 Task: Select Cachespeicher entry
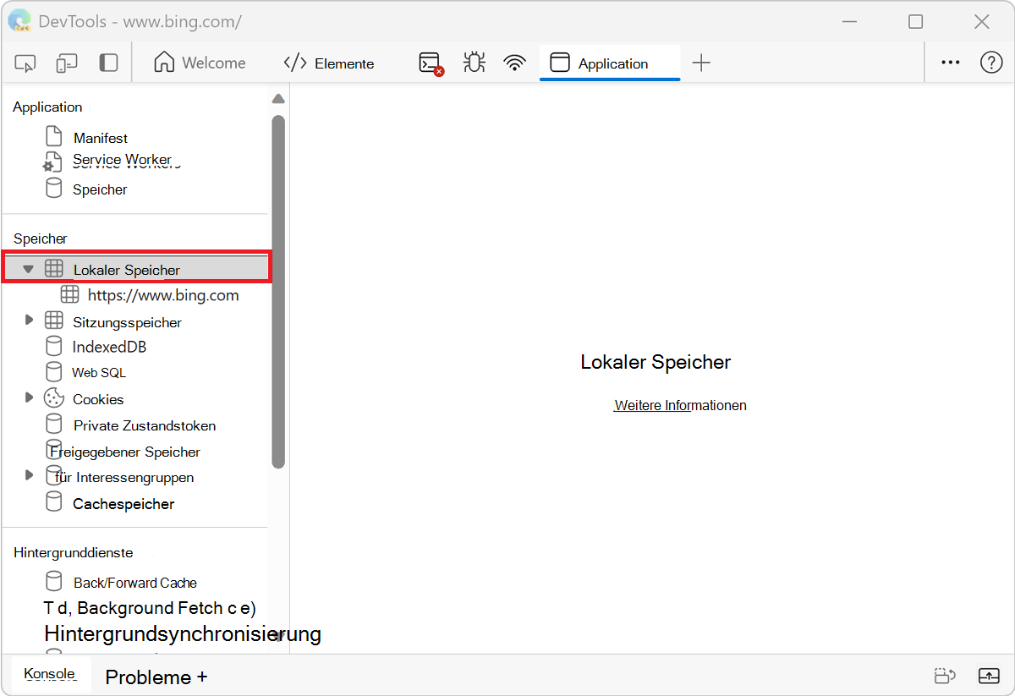point(123,504)
